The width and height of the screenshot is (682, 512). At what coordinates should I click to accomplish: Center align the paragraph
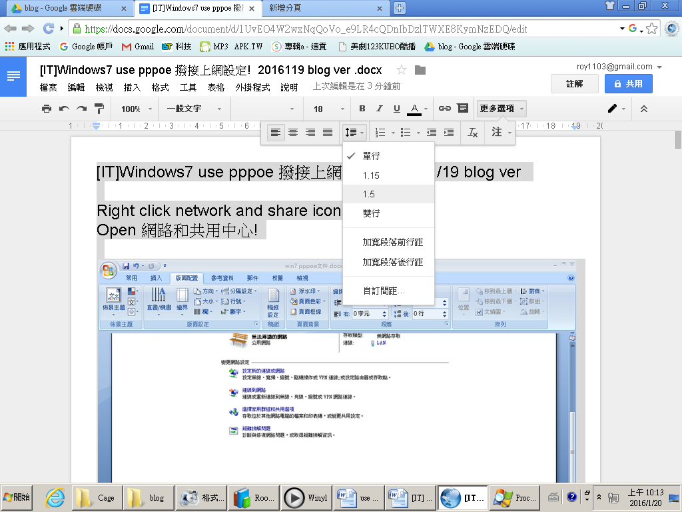point(293,133)
